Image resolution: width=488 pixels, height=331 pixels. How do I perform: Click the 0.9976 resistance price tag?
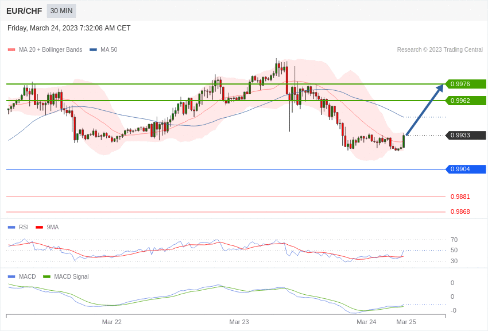click(x=466, y=84)
